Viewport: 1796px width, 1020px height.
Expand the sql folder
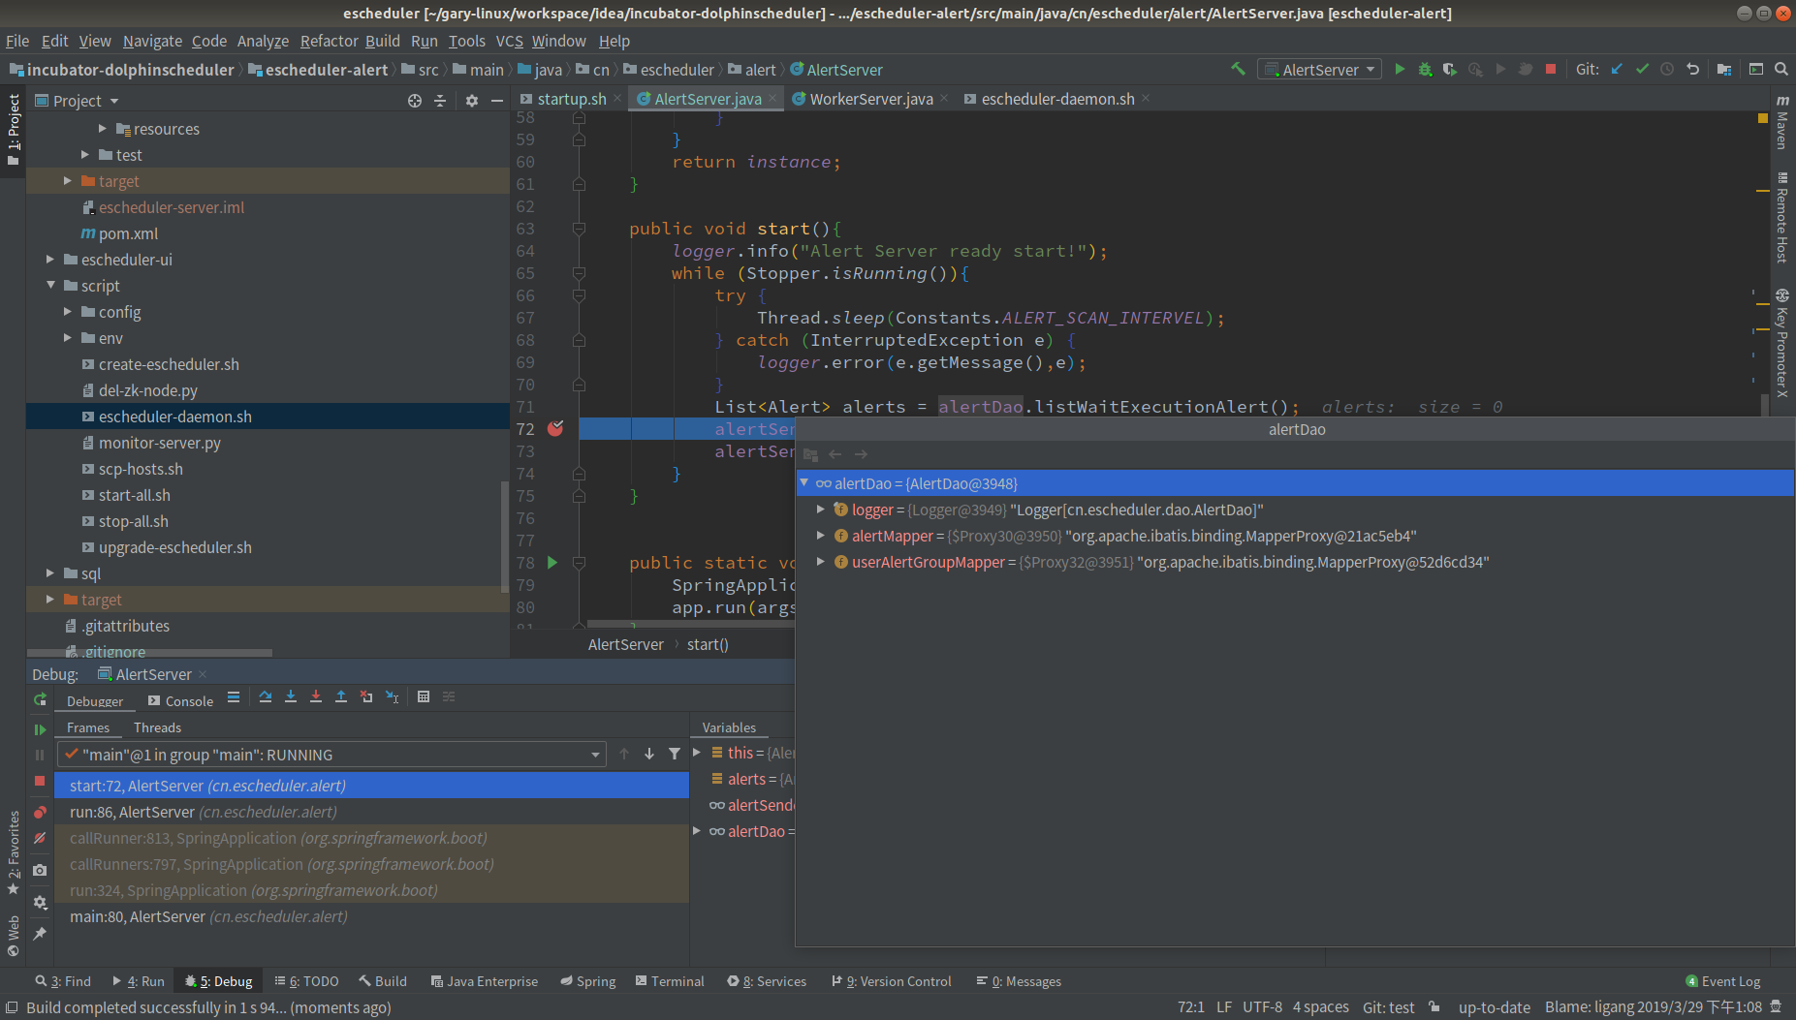tap(50, 573)
